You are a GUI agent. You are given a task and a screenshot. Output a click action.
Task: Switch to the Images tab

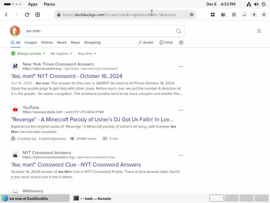31,43
